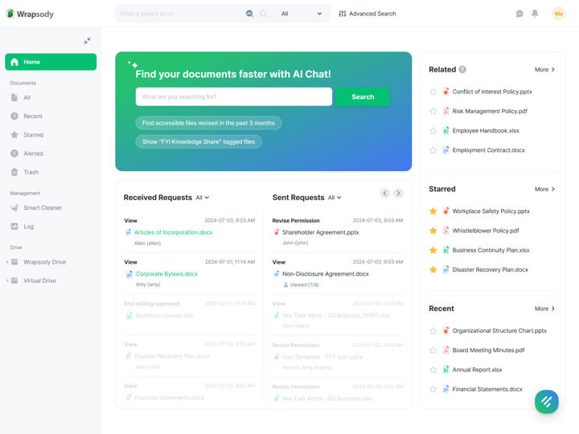Click the 'What are you searching for?' field
This screenshot has height=434, width=579.
point(234,96)
